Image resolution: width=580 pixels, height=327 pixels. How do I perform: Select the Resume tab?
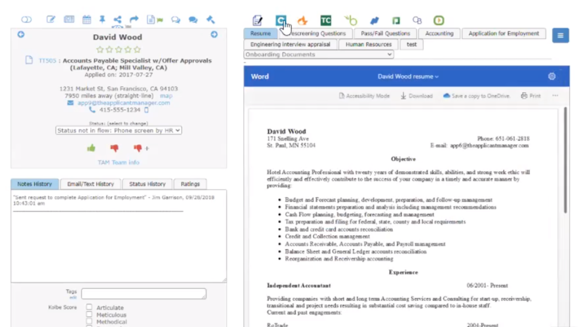tap(260, 33)
